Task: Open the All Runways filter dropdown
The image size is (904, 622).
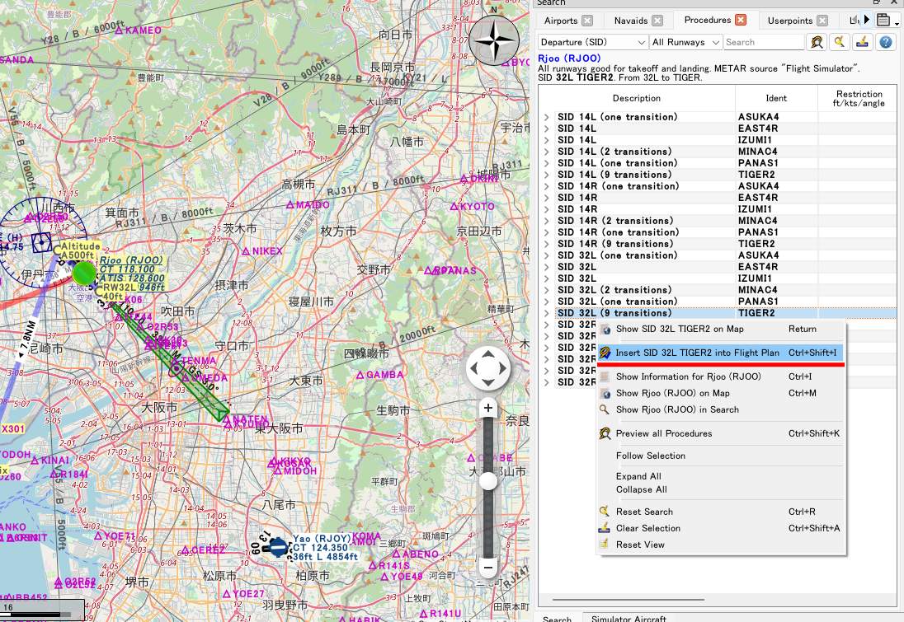Action: [685, 42]
